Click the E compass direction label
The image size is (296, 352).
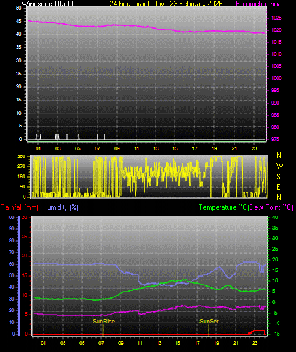point(278,187)
